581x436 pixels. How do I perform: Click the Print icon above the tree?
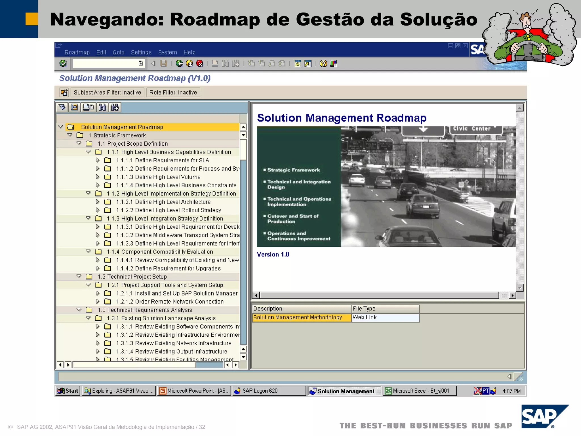tap(88, 107)
